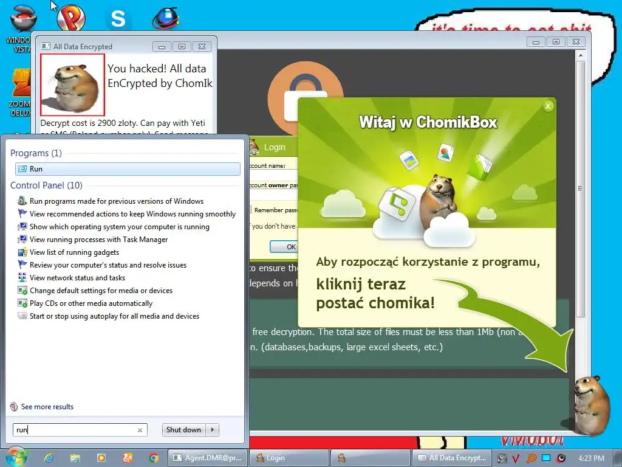Click the blue monitor tray icon

pyautogui.click(x=546, y=458)
